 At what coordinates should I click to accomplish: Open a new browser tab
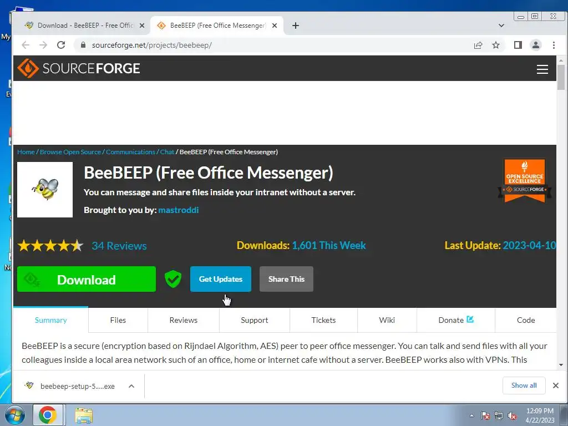[x=296, y=26]
